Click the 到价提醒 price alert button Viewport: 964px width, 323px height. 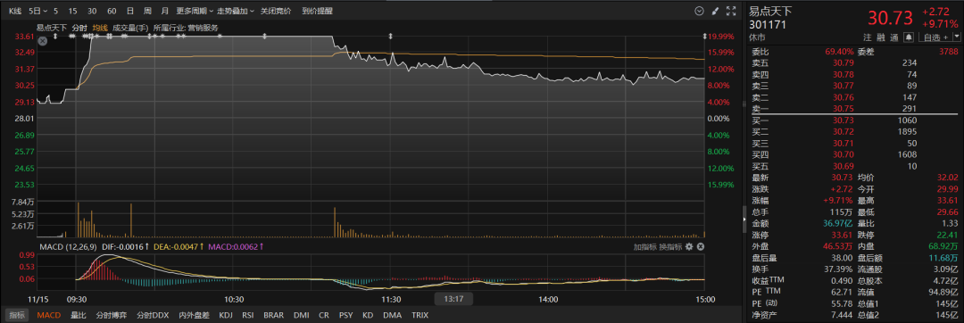(x=317, y=11)
